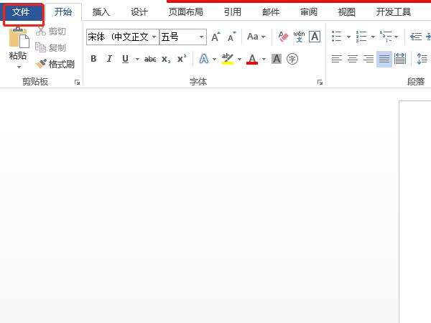This screenshot has height=323, width=431.
Task: Decrease paragraph indent
Action: [x=416, y=37]
